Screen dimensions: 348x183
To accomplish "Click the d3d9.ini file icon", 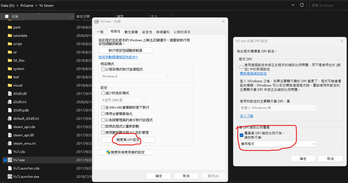I will pyautogui.click(x=10, y=102).
